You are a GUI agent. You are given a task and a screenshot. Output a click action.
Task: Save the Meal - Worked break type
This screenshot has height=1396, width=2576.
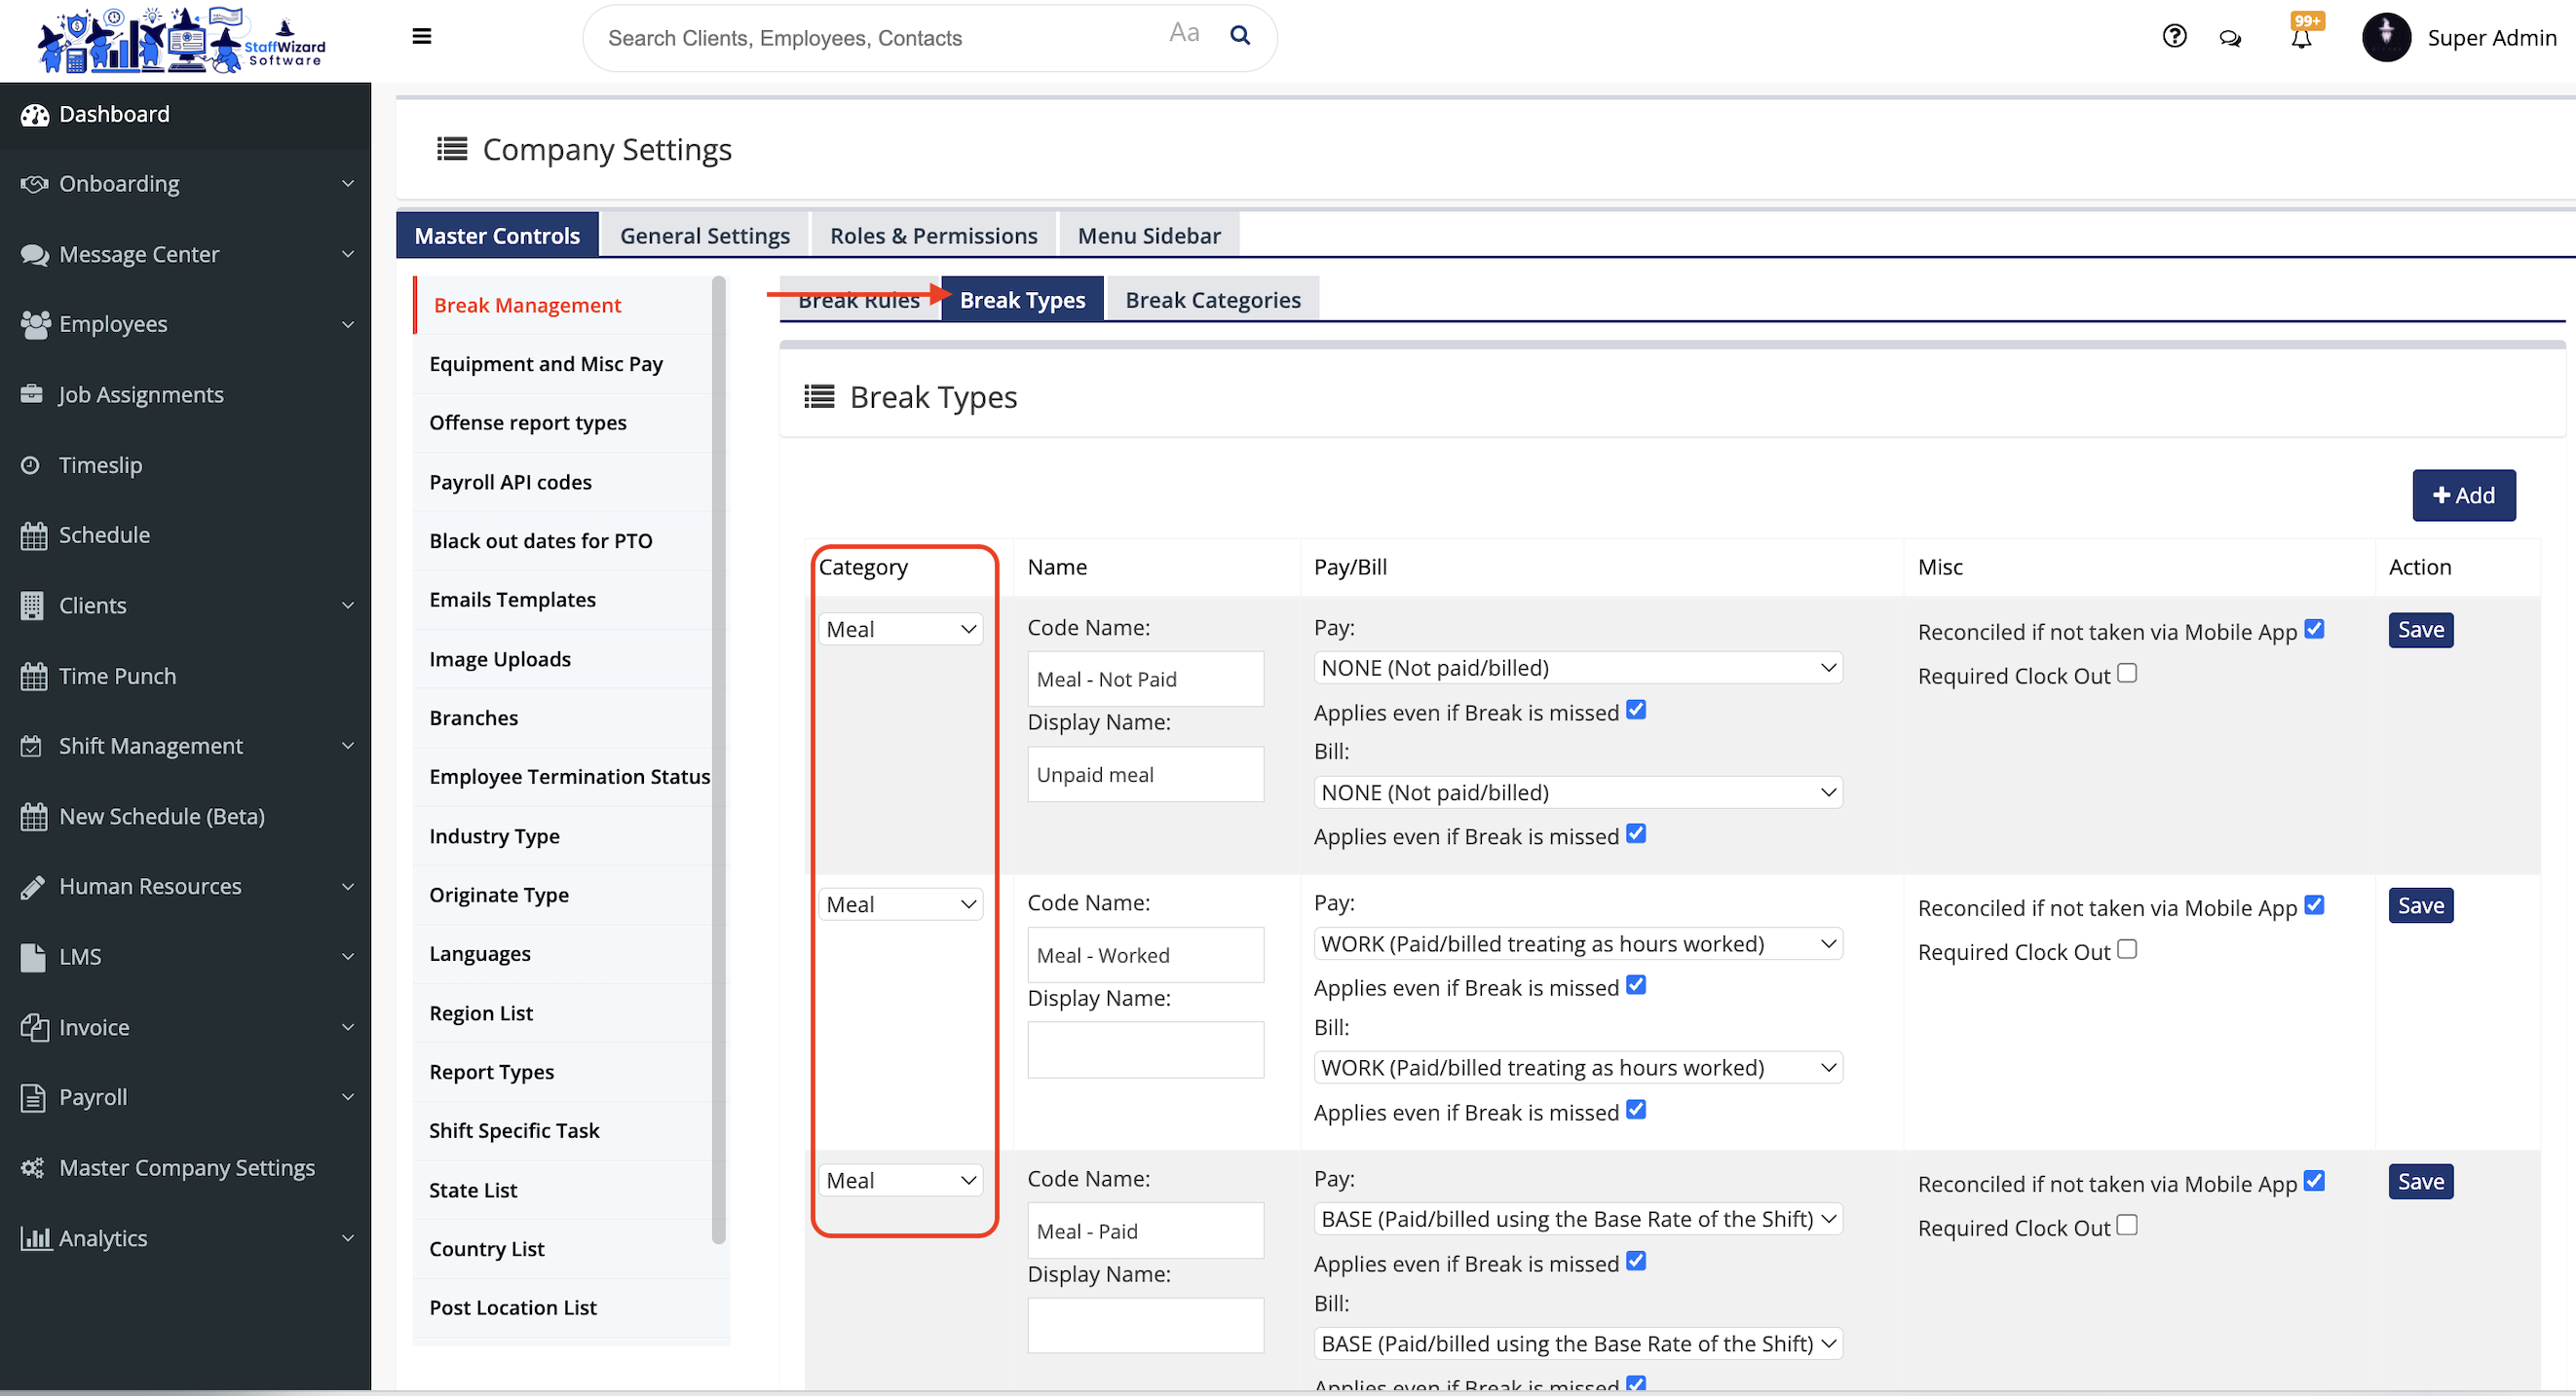[2420, 905]
